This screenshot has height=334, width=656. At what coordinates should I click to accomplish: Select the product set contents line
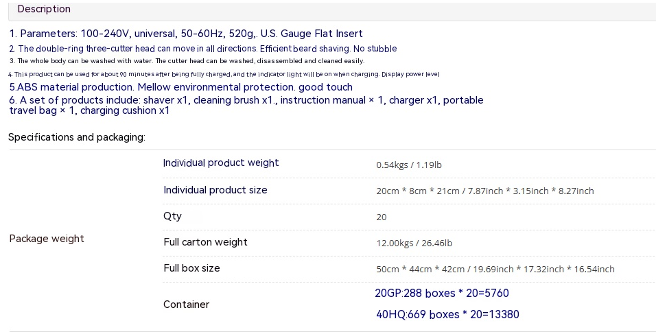click(x=246, y=105)
